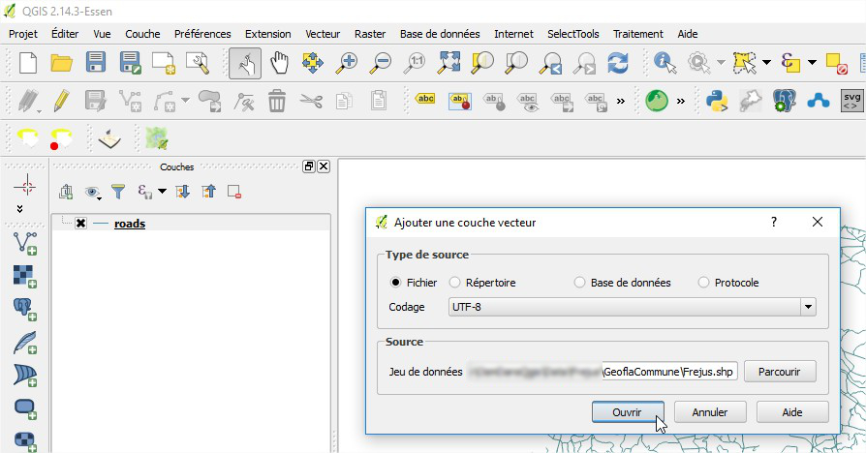Screen dimensions: 866x453
Task: Click the Aide button in dialog
Action: point(792,412)
